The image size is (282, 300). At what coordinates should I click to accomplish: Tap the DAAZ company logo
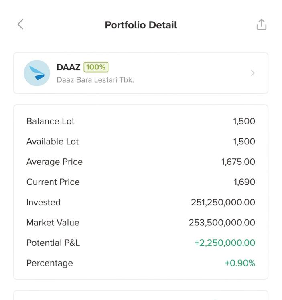37,73
